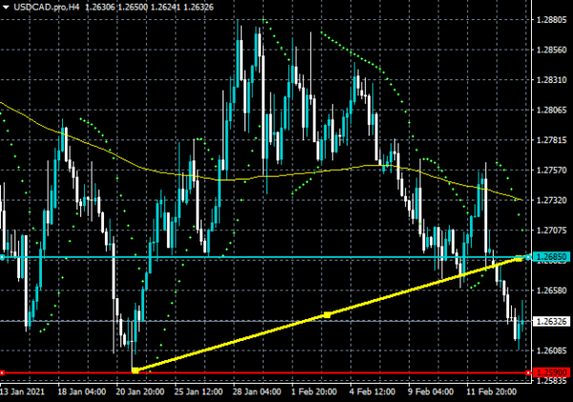Click the 28 Jan 04:00 time label

257,391
